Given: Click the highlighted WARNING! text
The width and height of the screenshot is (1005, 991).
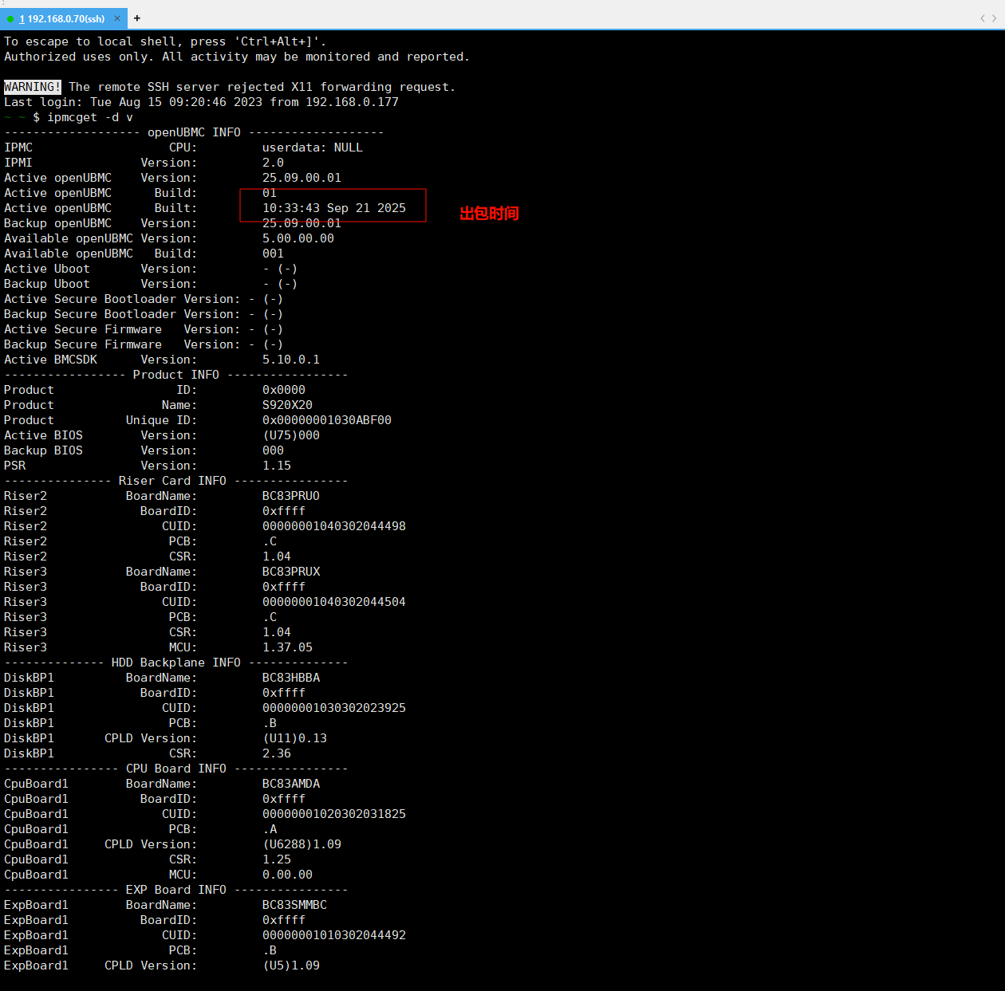Looking at the screenshot, I should 32,87.
